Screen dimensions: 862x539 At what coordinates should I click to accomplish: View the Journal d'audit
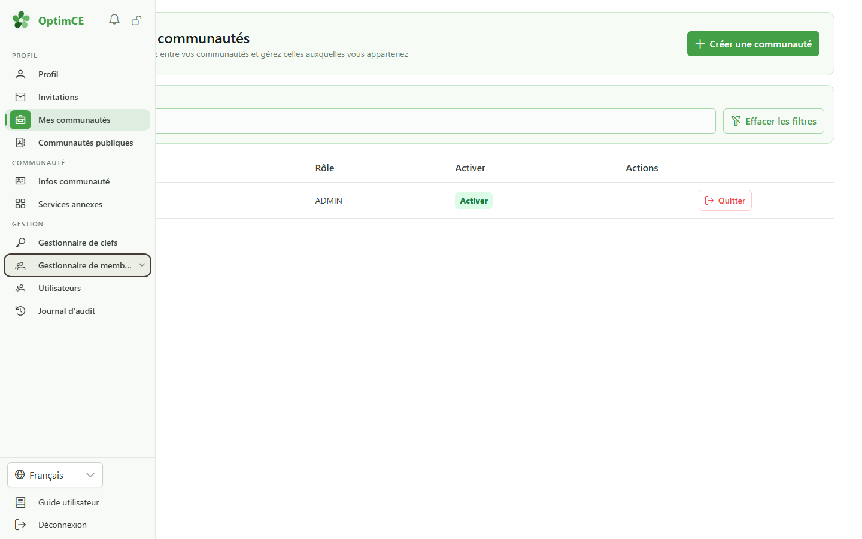pyautogui.click(x=78, y=311)
